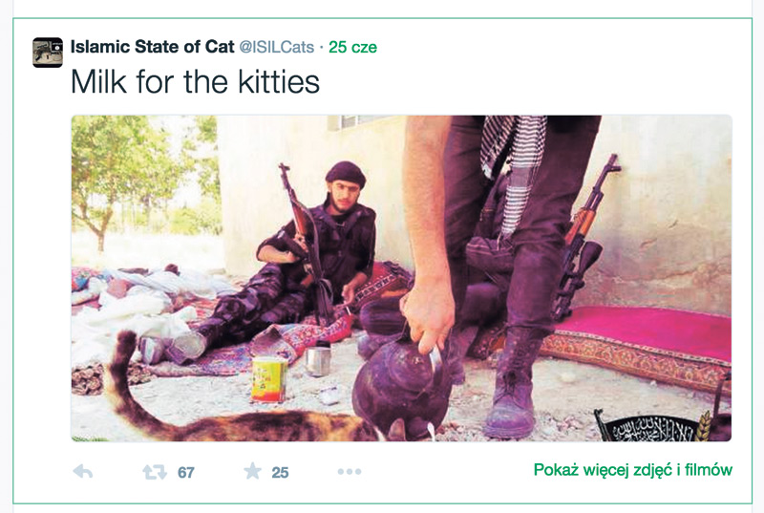Click Pokaż więcej zdjęć i filmów
The width and height of the screenshot is (764, 513).
pyautogui.click(x=632, y=470)
